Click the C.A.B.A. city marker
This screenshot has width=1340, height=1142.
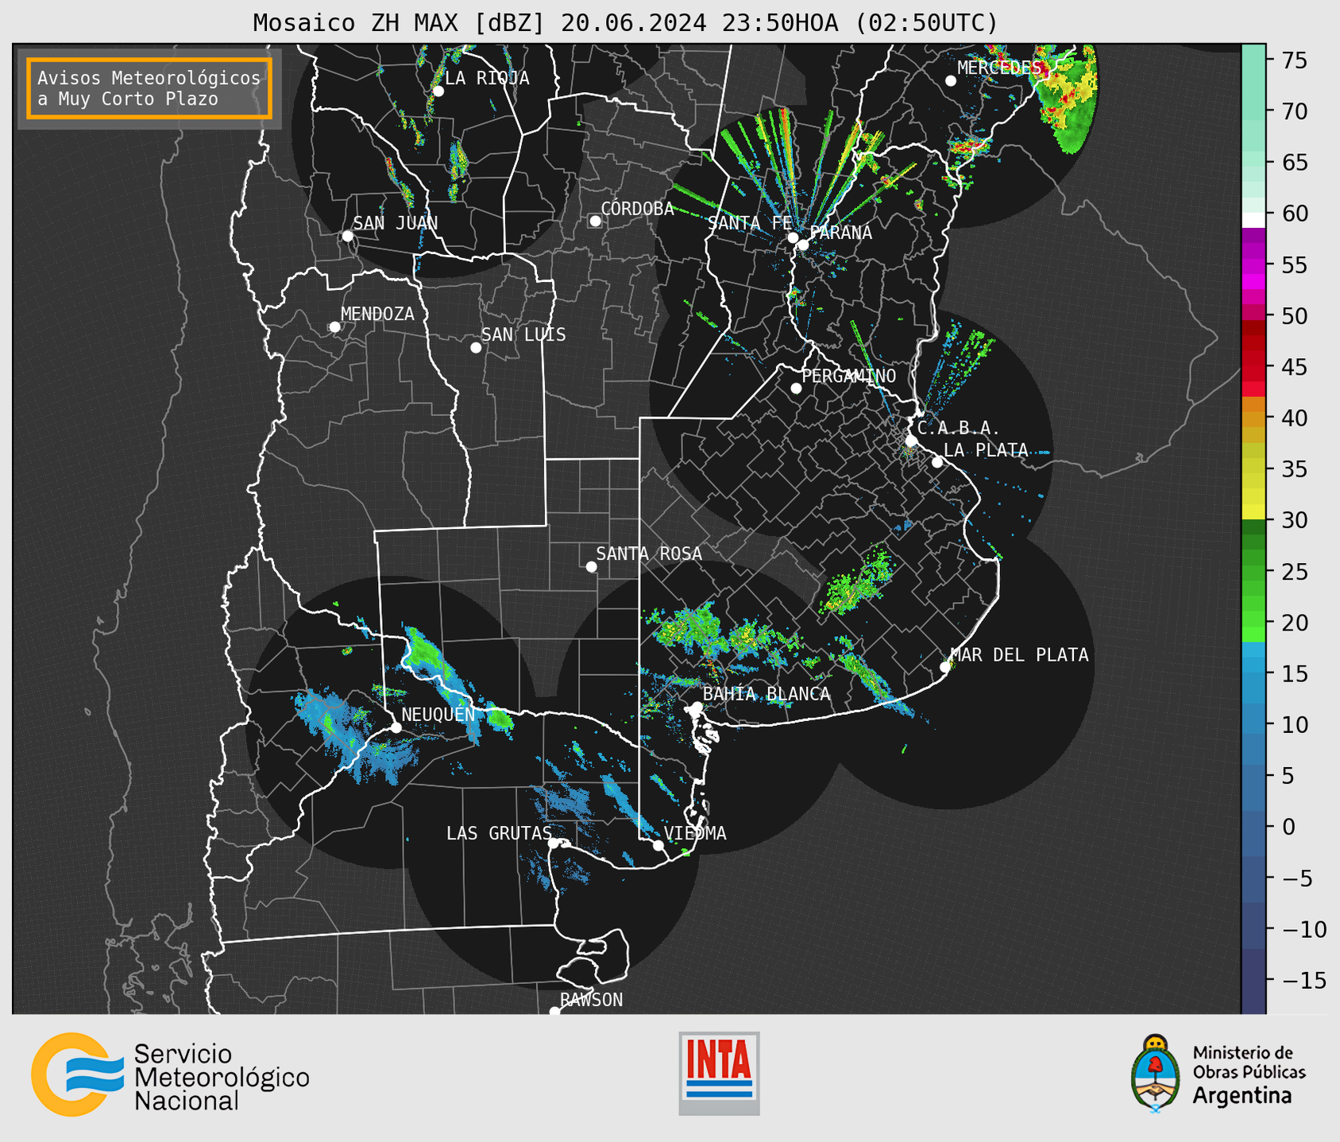(911, 441)
